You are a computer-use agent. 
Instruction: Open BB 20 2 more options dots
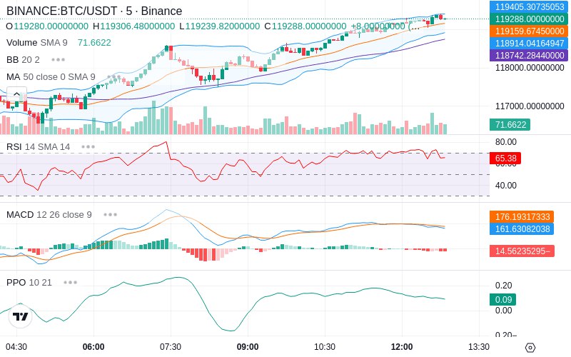point(59,60)
